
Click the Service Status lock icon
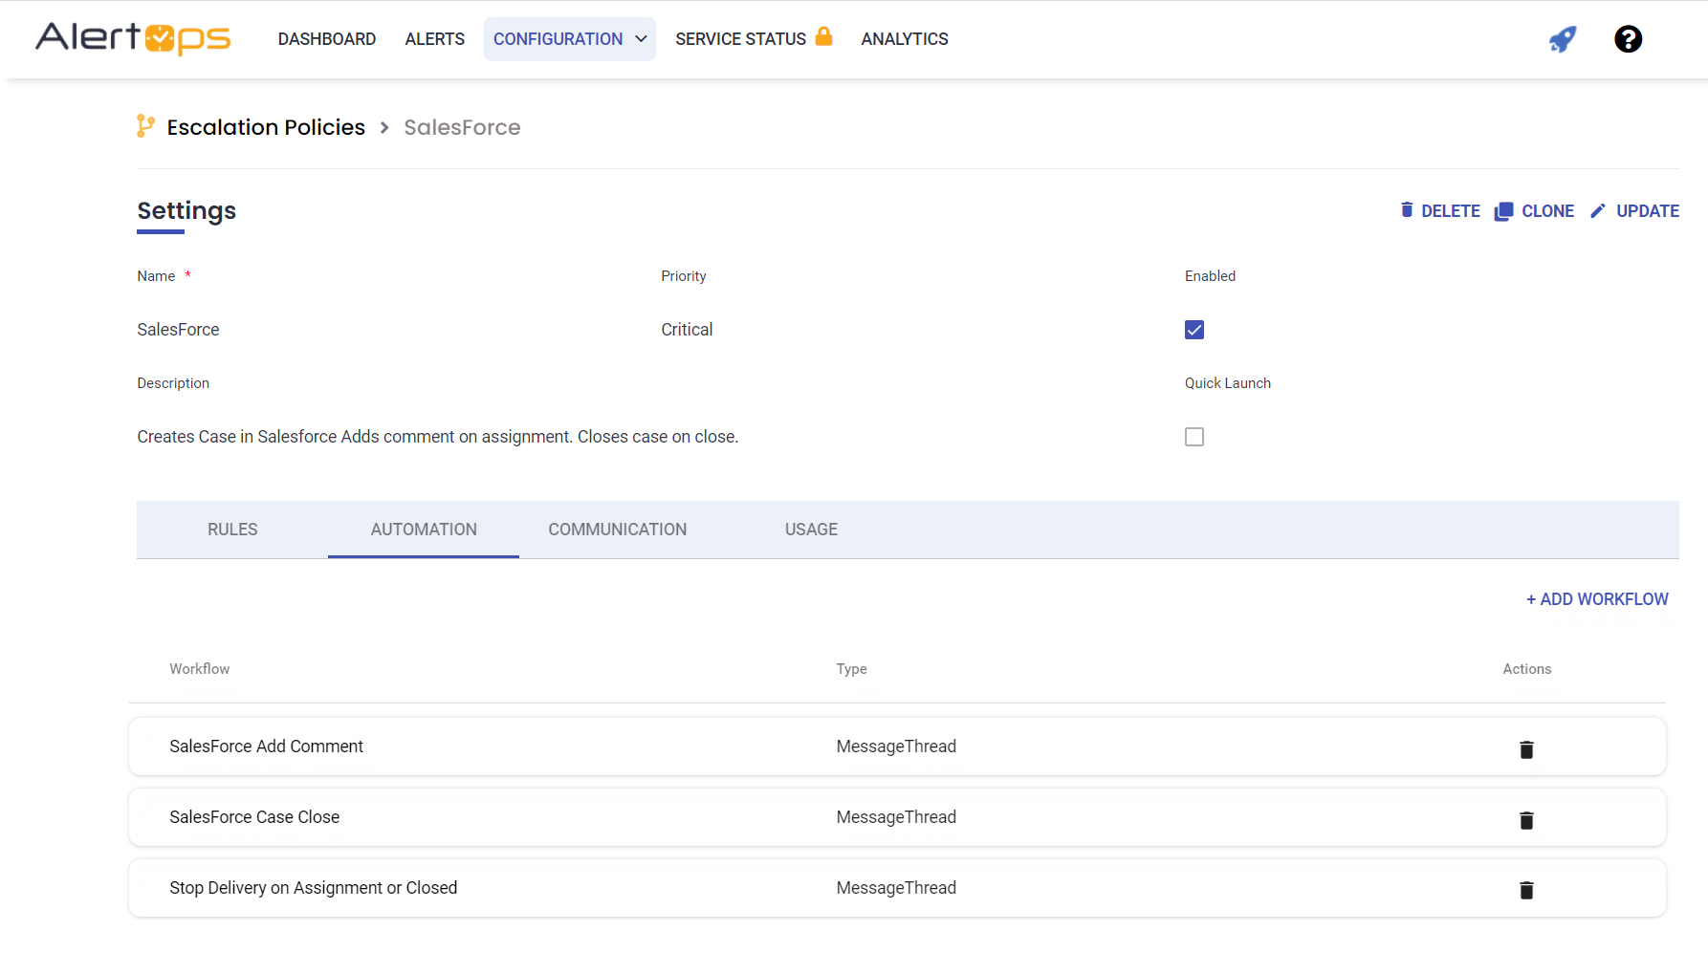point(823,36)
